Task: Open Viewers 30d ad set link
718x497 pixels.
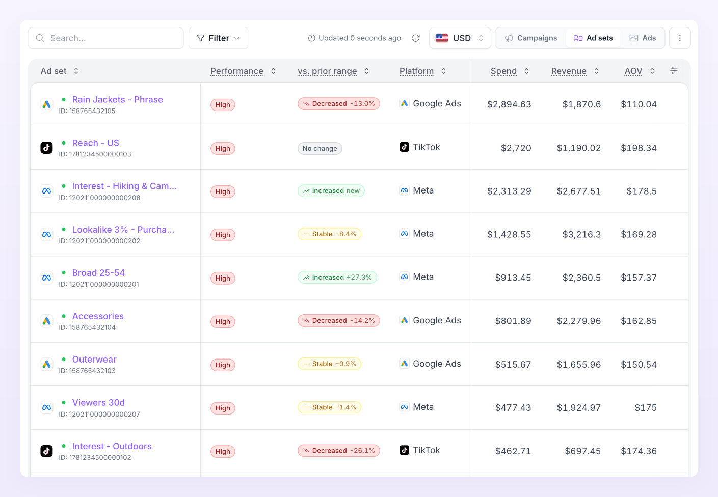Action: click(98, 403)
